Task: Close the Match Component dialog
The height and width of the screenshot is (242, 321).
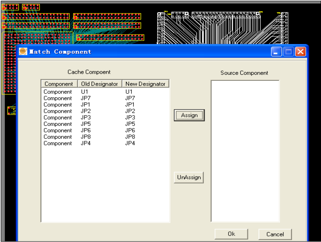Action: (300, 51)
